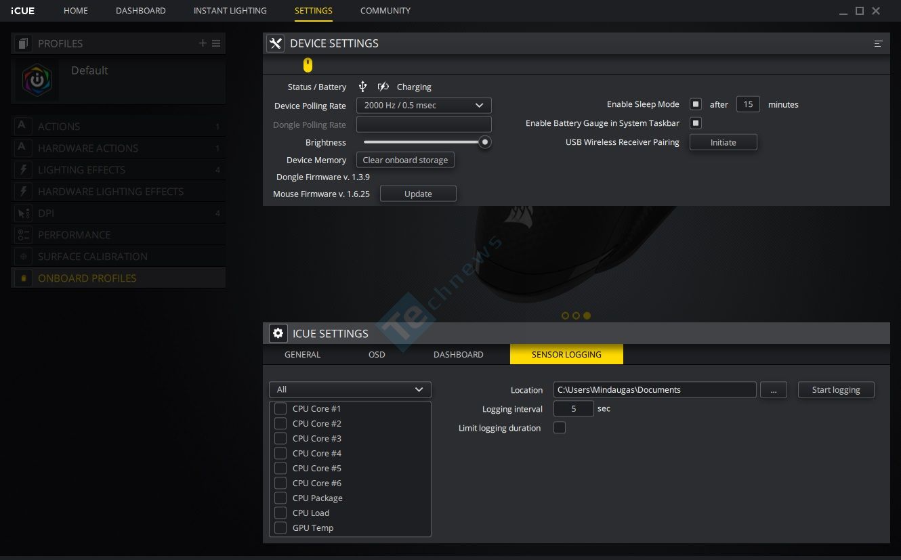Check CPU Core #5 sensor
The height and width of the screenshot is (560, 901).
pos(280,468)
